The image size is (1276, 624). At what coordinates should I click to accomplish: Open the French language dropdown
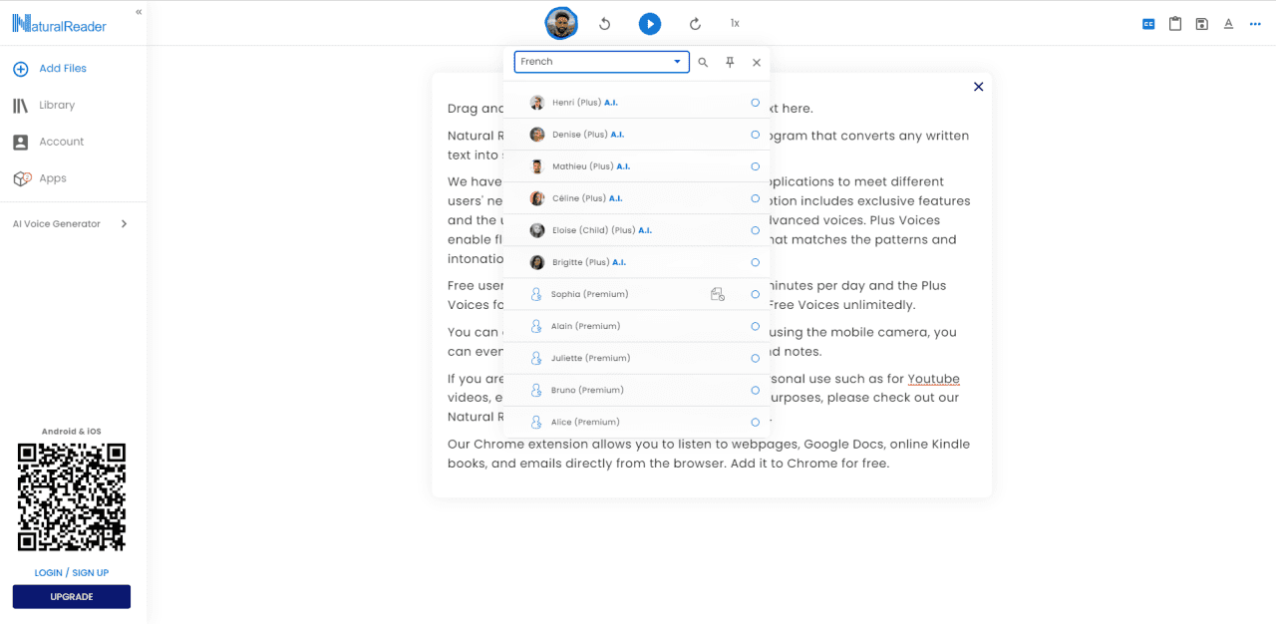point(602,62)
